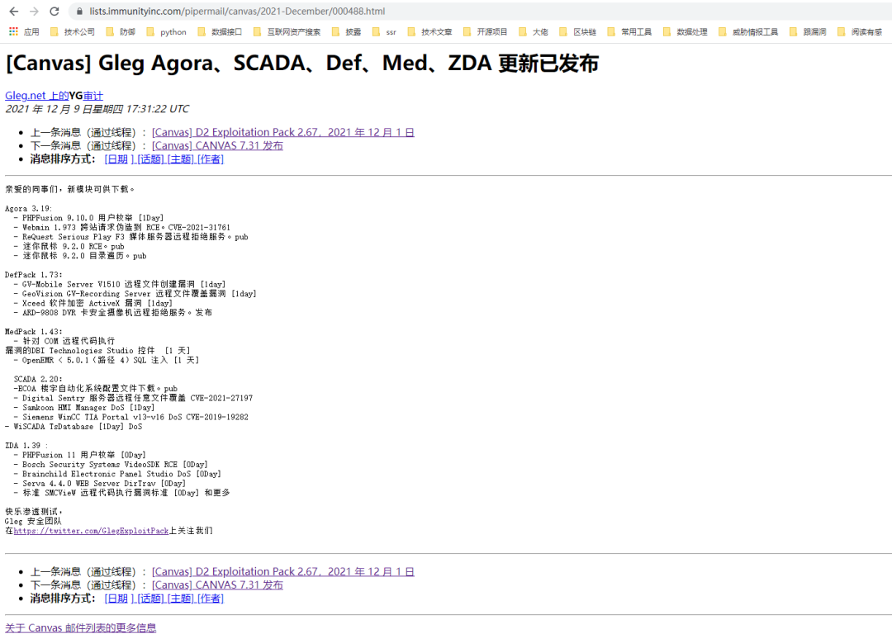Click the Gleg.net 上的YG审计 author link
892x634 pixels.
pos(54,96)
